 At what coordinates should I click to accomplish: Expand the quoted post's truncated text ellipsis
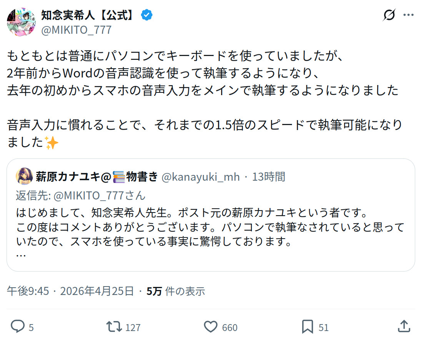click(x=21, y=255)
